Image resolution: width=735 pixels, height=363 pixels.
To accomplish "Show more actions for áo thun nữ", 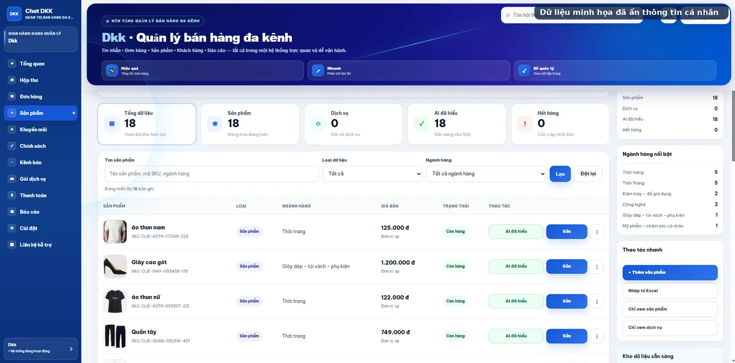I will pyautogui.click(x=596, y=301).
